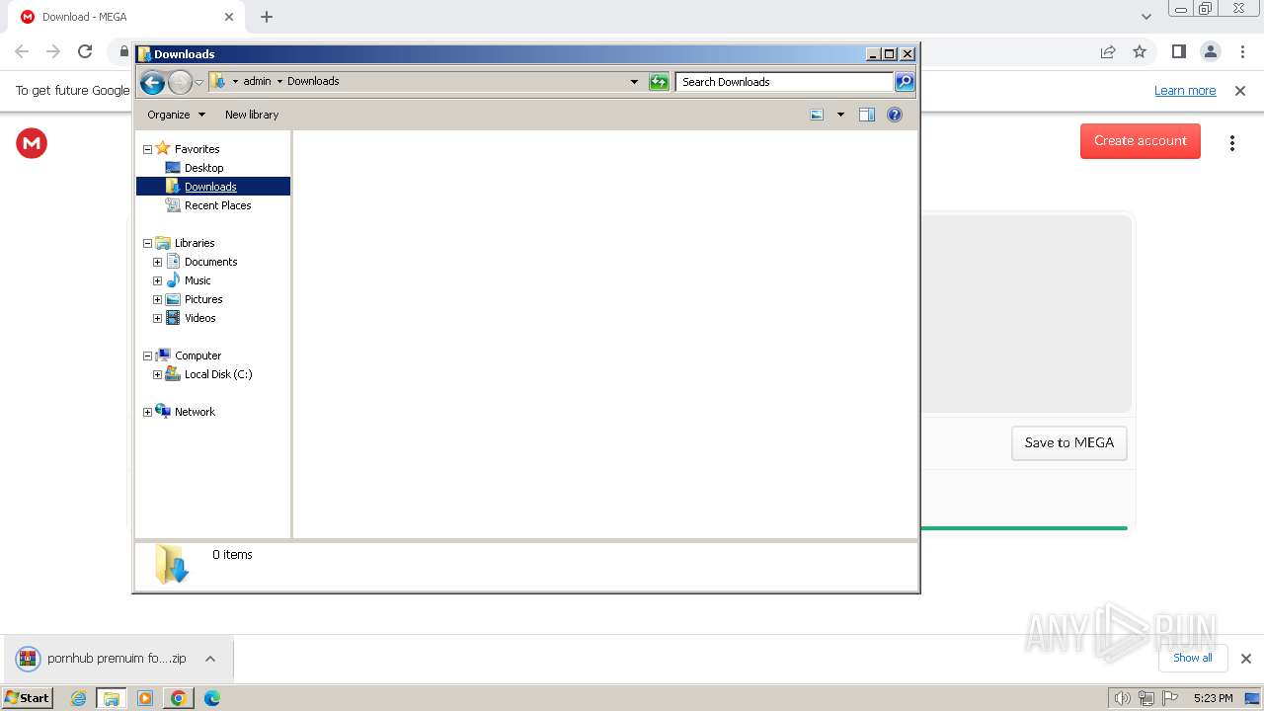Viewport: 1264px width, 711px height.
Task: Select Local Disk (C:) in tree
Action: pyautogui.click(x=218, y=374)
